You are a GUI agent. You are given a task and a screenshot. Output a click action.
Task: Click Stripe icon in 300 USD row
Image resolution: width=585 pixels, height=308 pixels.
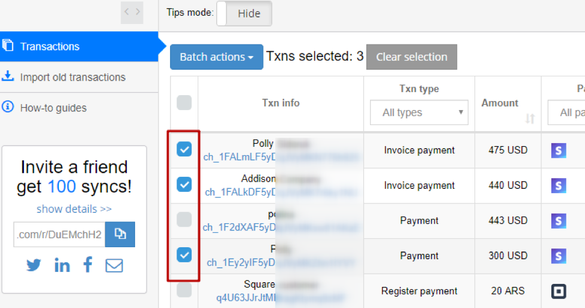pos(559,256)
